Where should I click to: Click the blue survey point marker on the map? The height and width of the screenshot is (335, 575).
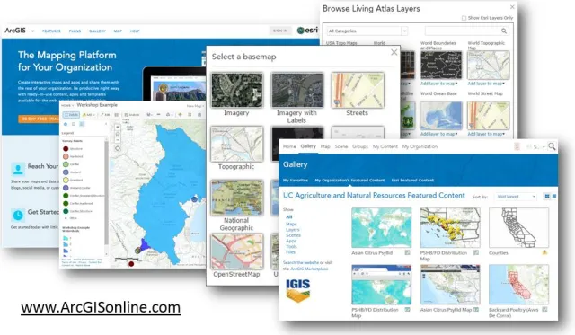pyautogui.click(x=194, y=199)
